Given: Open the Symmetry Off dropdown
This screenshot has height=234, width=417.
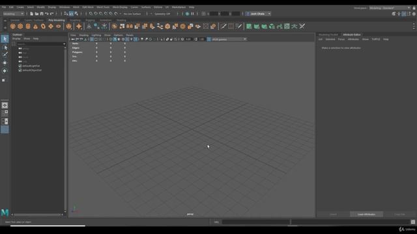Looking at the screenshot, I should click(x=162, y=14).
